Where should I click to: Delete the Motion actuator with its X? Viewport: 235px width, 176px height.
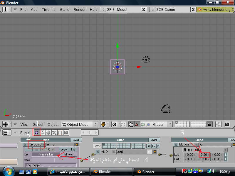pos(176,145)
